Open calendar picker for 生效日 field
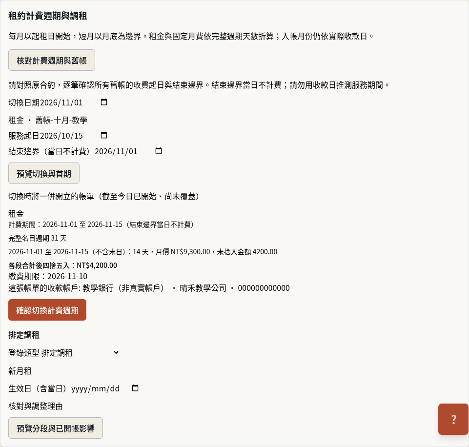The width and height of the screenshot is (469, 447). 135,388
